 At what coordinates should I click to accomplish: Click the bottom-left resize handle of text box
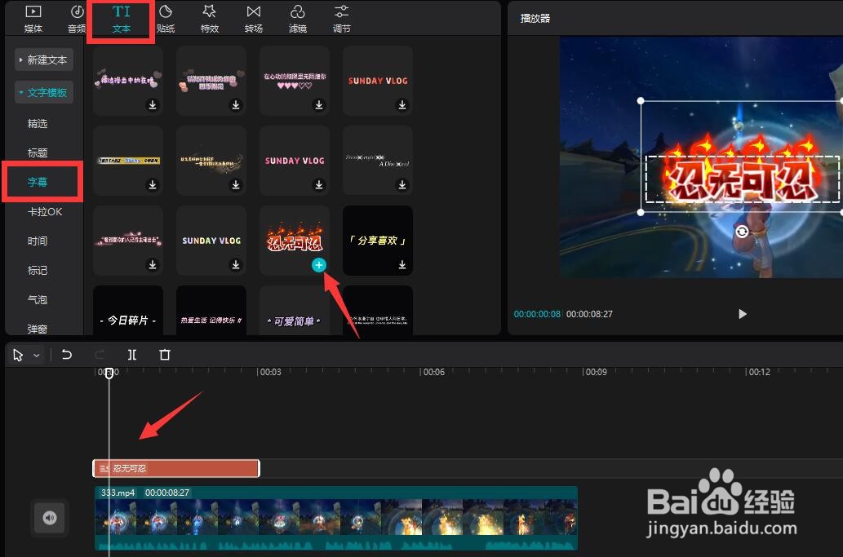(641, 212)
